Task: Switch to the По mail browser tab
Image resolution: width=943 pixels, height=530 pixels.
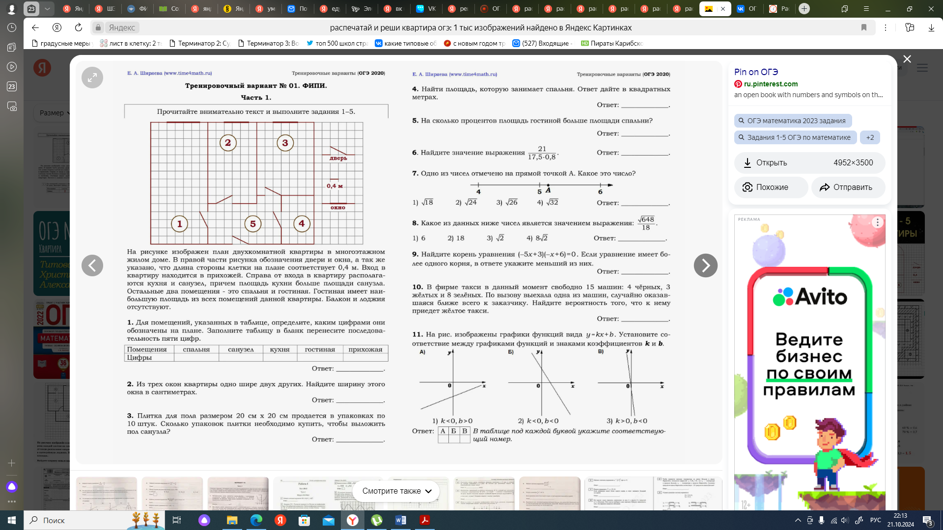Action: (298, 9)
